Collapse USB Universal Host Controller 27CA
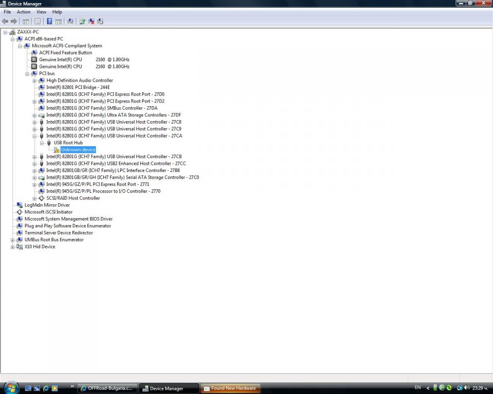The image size is (493, 394). coord(34,136)
